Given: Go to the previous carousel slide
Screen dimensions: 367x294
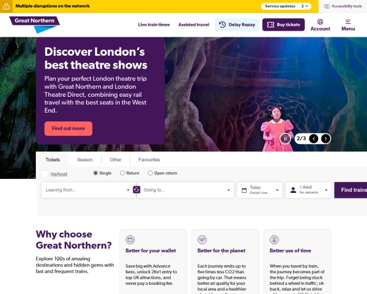Looking at the screenshot, I should [314, 139].
